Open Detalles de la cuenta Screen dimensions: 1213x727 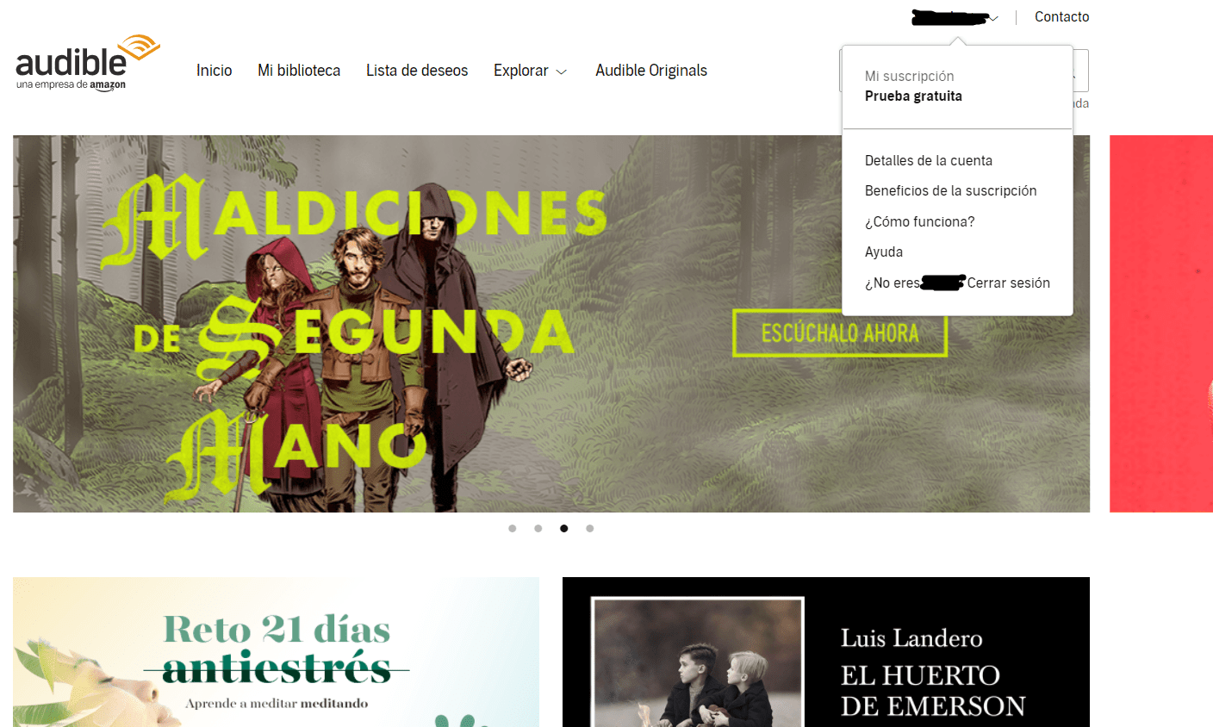[x=929, y=161]
